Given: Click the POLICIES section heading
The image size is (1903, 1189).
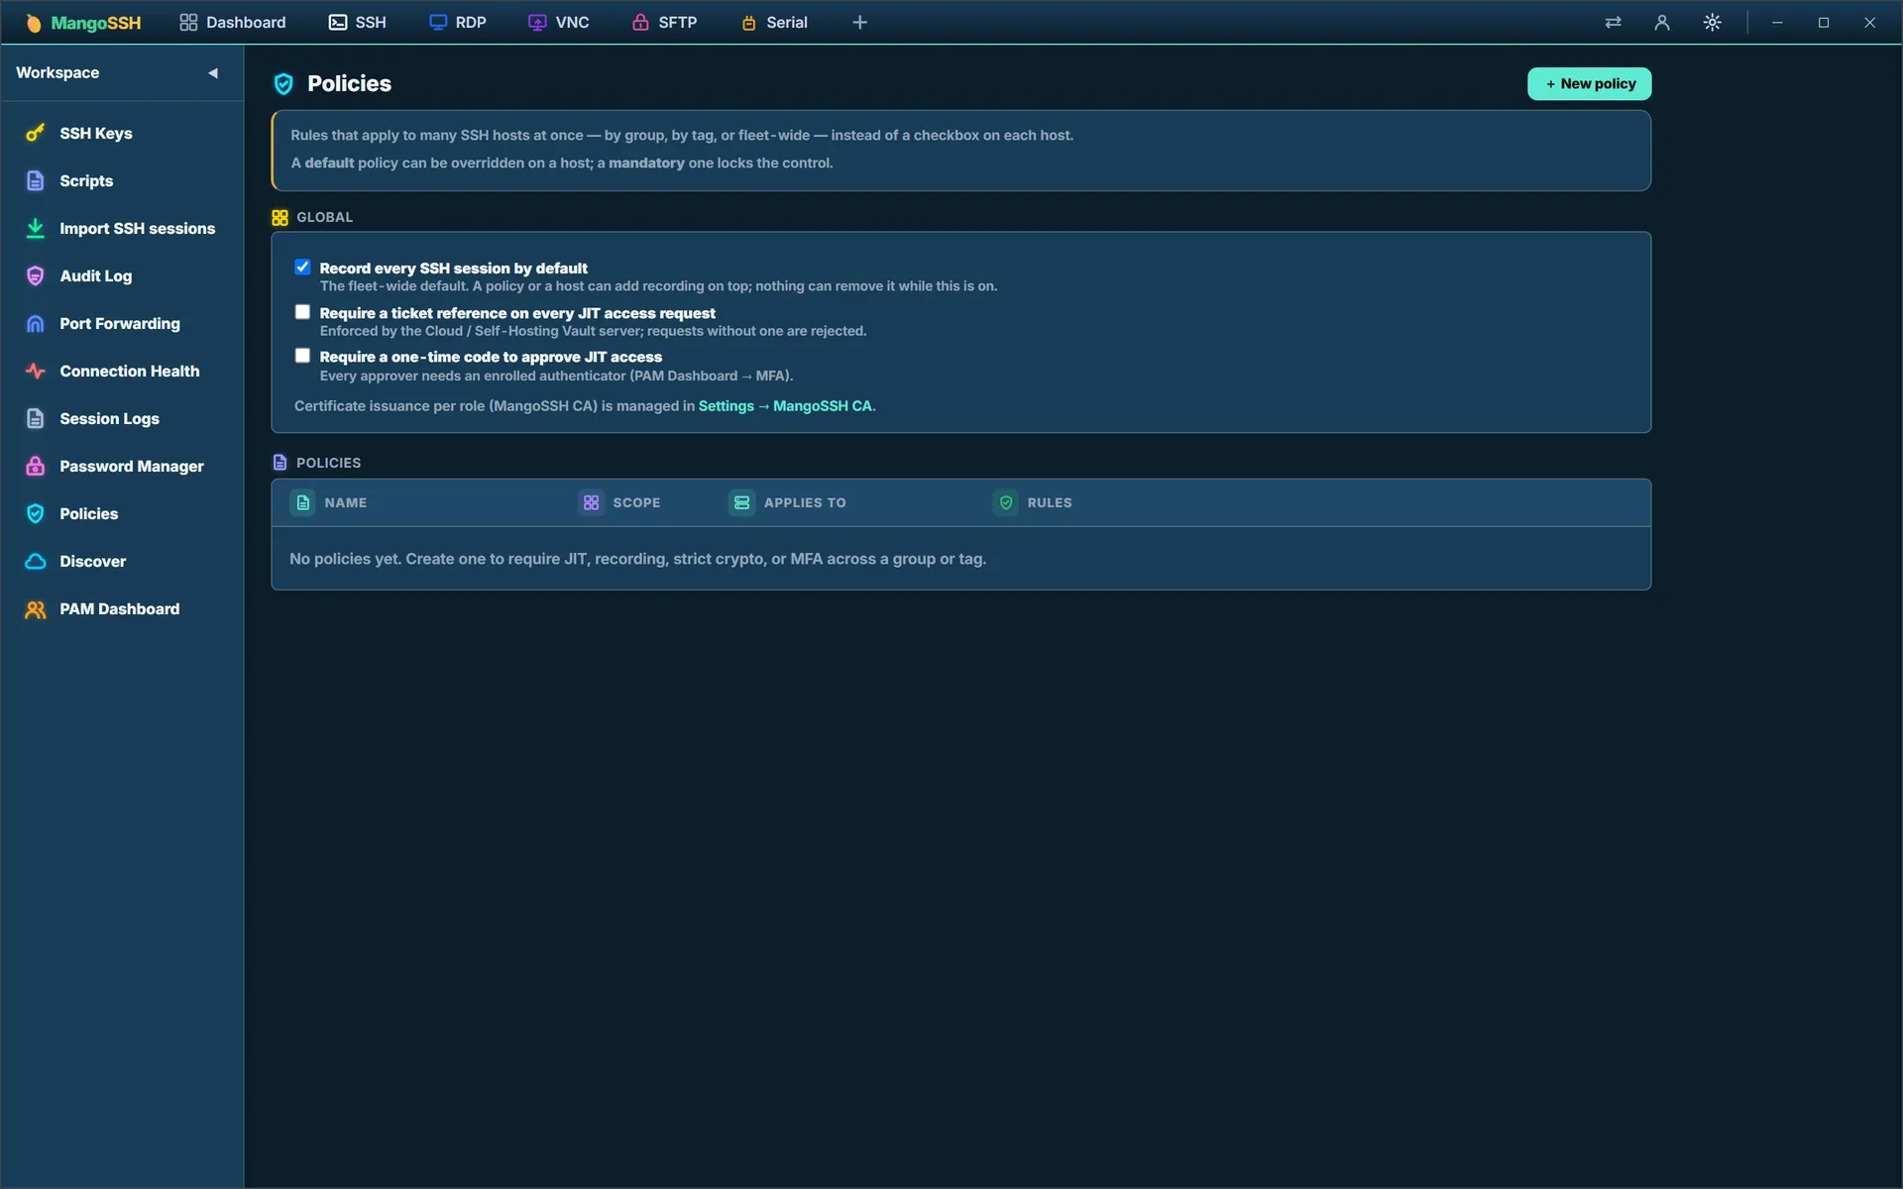Looking at the screenshot, I should (x=328, y=463).
